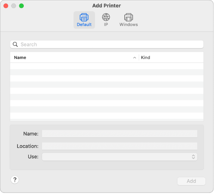Click into the Location text field

120,147
